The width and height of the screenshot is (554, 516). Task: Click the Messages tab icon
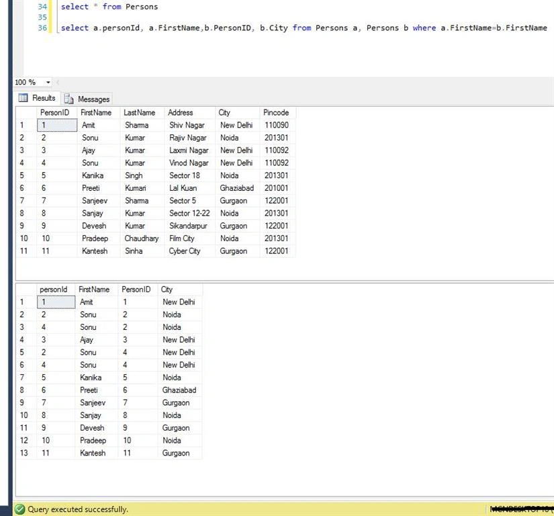click(68, 99)
